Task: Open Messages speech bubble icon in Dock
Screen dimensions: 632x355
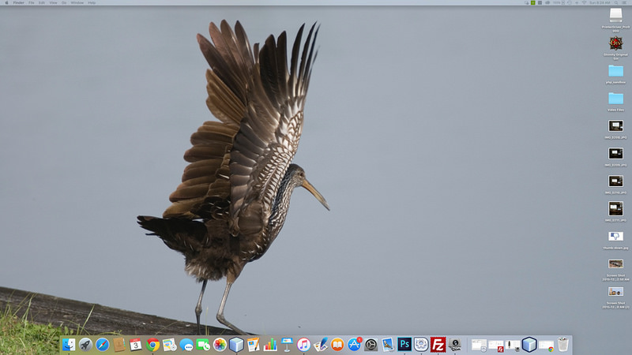Action: 186,345
